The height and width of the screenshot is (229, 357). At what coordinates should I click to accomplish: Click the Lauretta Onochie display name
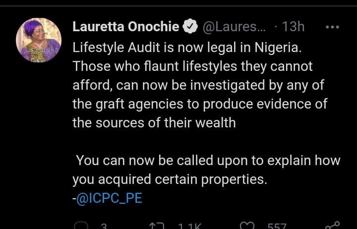(x=126, y=27)
